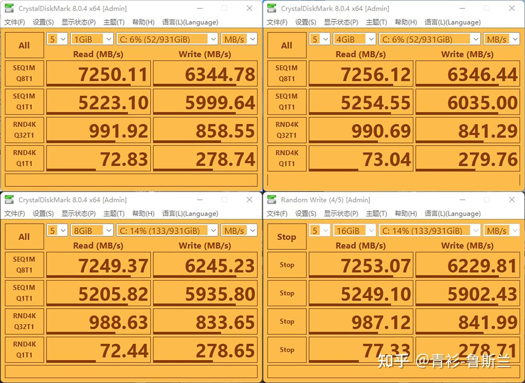Run RND4K Q32T1 test in 8GiB window
Screen dimensions: 525x383
24,321
